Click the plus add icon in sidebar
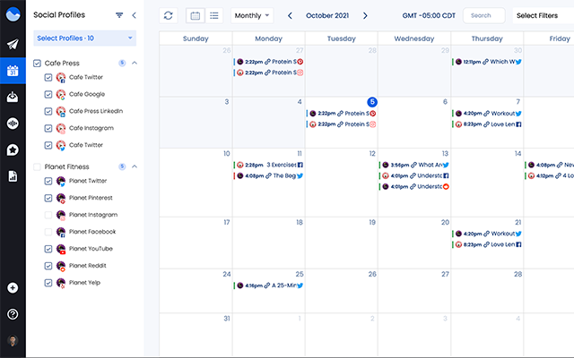The height and width of the screenshot is (358, 574). 13,288
